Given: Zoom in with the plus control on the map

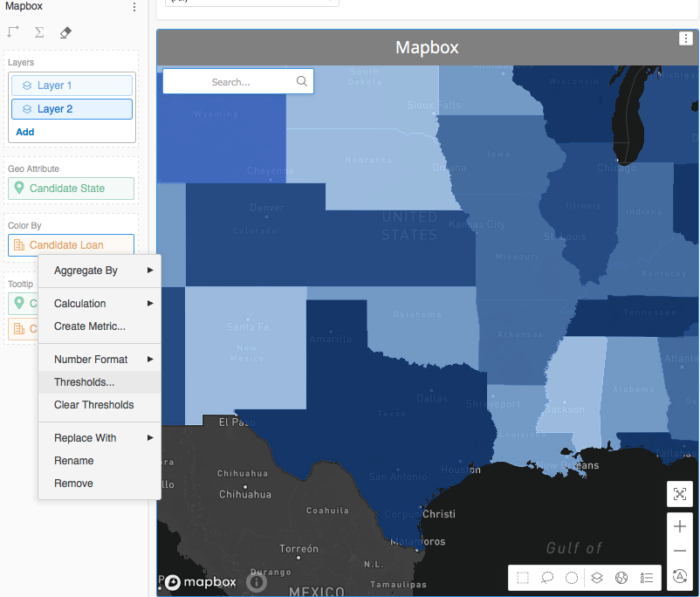Looking at the screenshot, I should point(680,526).
